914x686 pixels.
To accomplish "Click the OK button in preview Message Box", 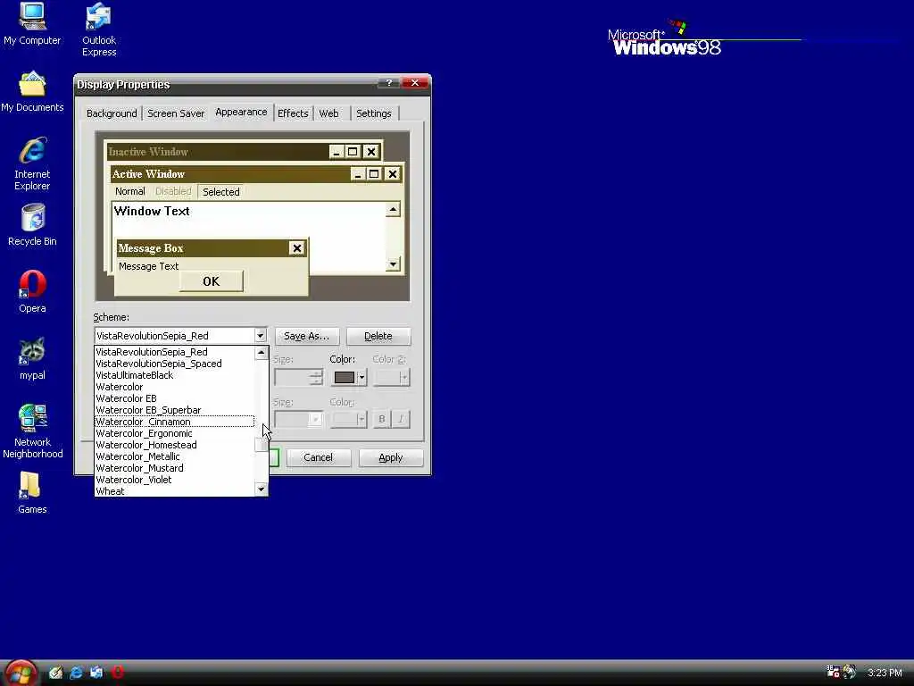I will click(x=211, y=281).
